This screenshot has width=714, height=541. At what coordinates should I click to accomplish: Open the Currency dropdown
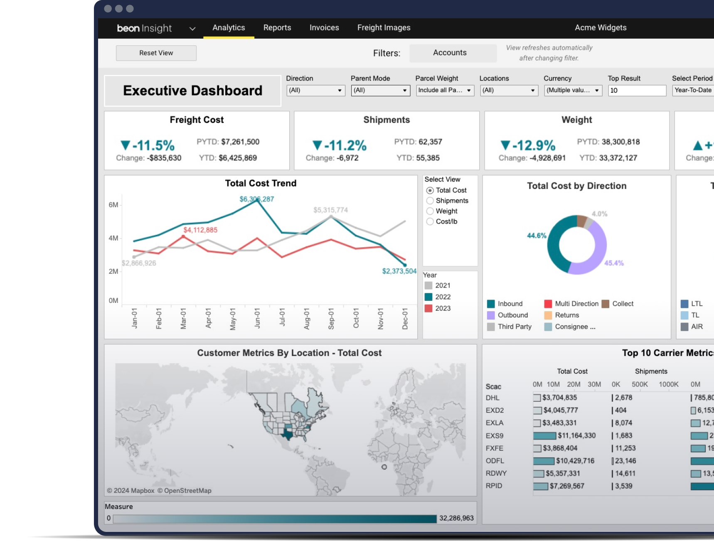573,90
